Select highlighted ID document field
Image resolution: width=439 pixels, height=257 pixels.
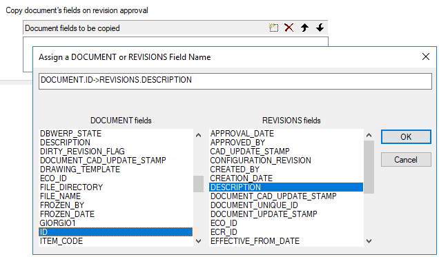[x=116, y=232]
